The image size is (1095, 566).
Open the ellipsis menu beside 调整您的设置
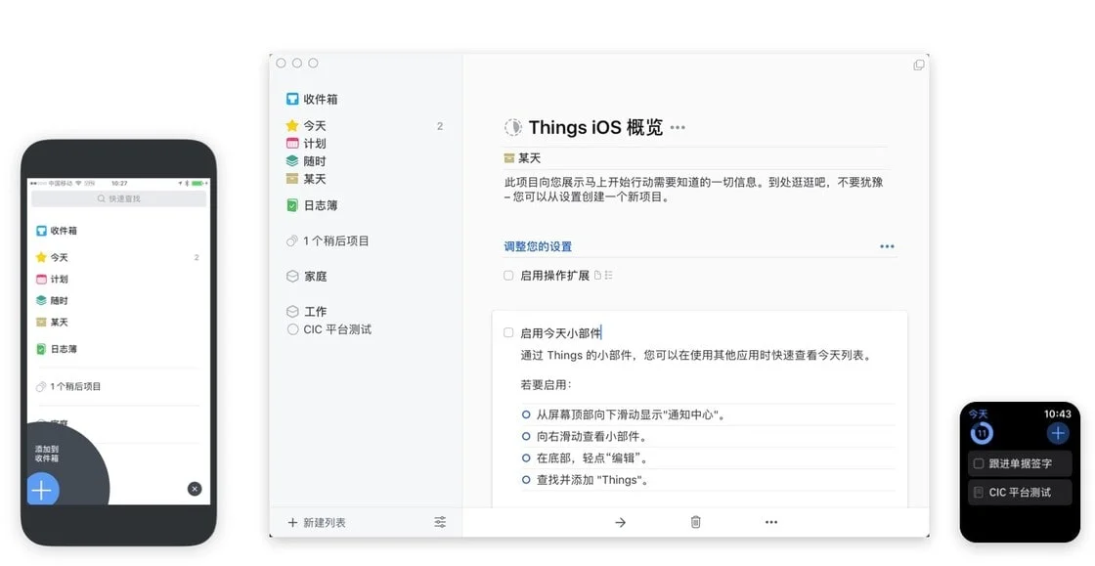coord(887,246)
